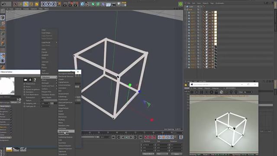Toggle the X axis lock
This screenshot has width=277, height=156.
tap(43, 4)
